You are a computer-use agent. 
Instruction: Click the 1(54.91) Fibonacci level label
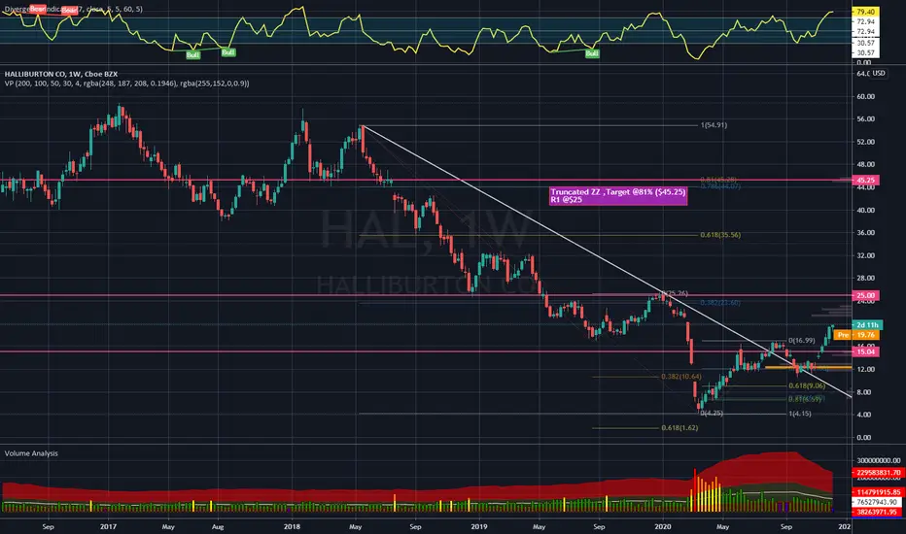tap(714, 124)
